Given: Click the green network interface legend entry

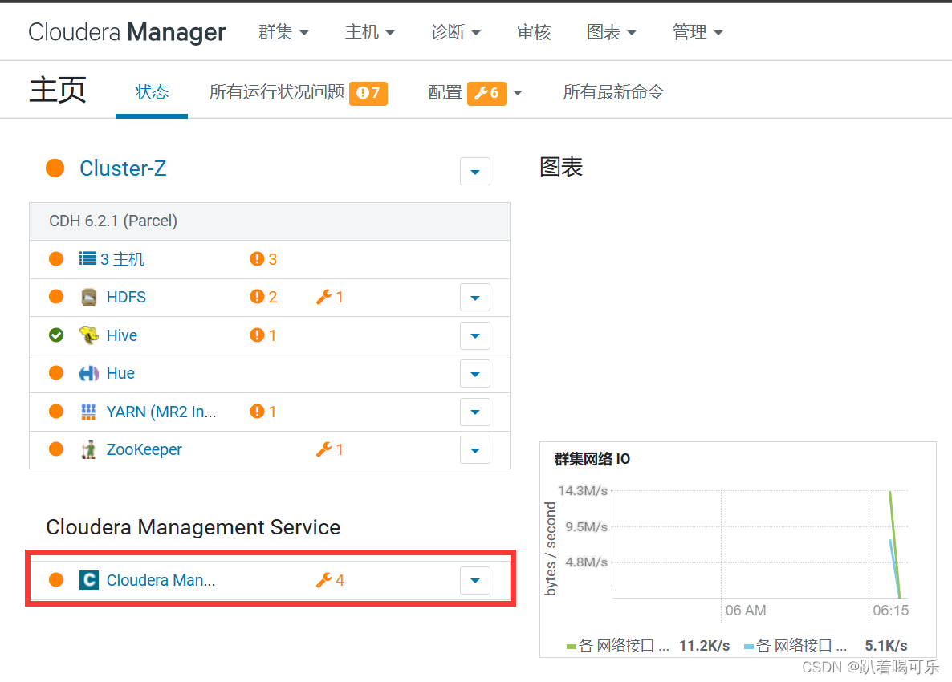Looking at the screenshot, I should coord(648,646).
